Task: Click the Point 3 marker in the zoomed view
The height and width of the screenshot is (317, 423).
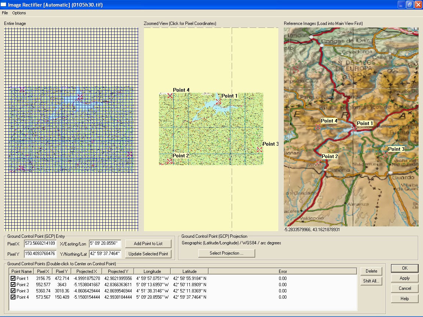Action: tap(260, 149)
